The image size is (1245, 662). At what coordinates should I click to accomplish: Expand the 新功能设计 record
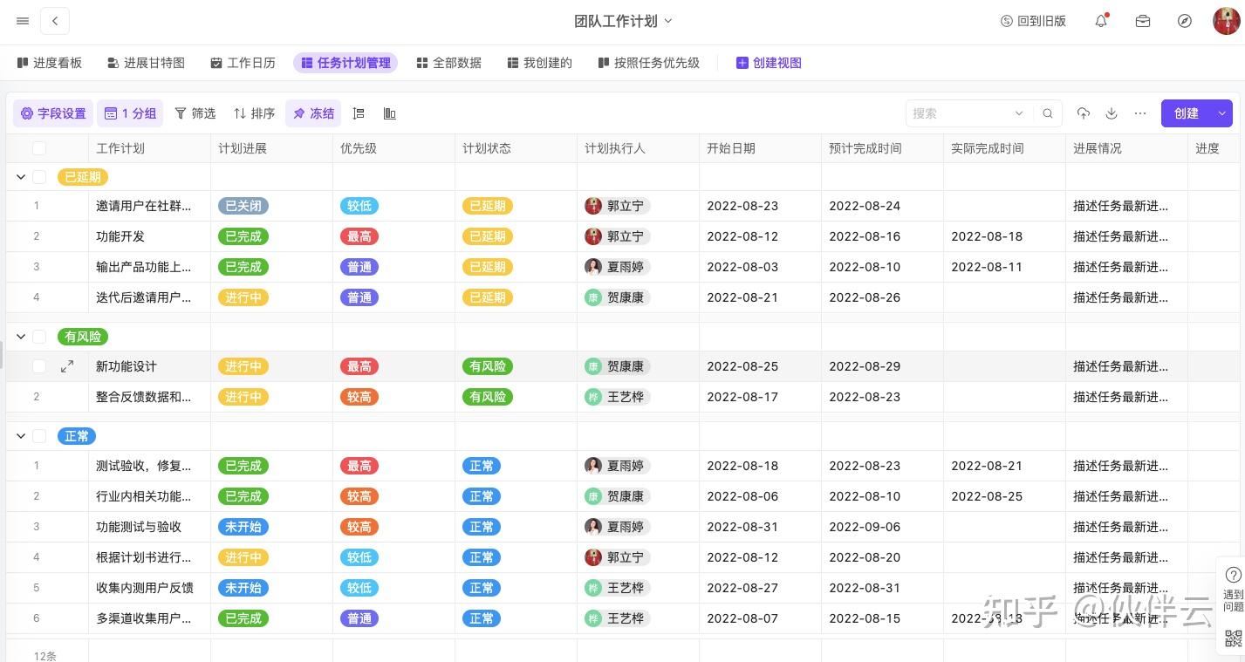tap(67, 366)
